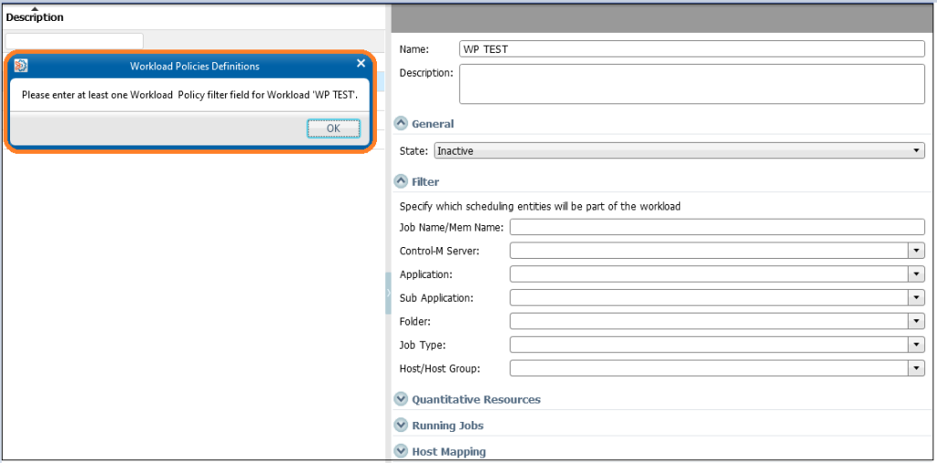
Task: Click the Job Name/Mem Name input field
Action: pyautogui.click(x=717, y=227)
